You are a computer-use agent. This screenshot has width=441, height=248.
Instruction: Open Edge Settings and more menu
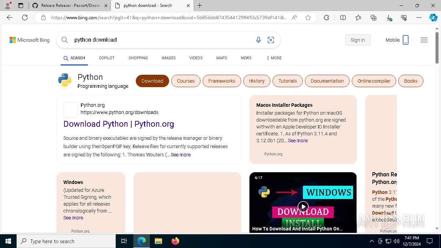(x=419, y=18)
